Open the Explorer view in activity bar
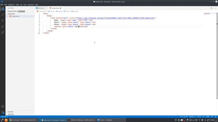This screenshot has height=122, width=218. [x=3, y=9]
